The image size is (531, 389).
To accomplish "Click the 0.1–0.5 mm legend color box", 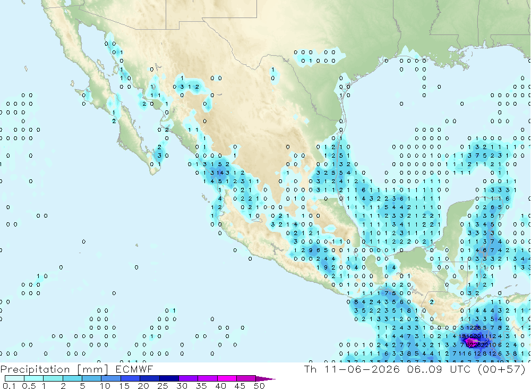I will tap(14, 378).
